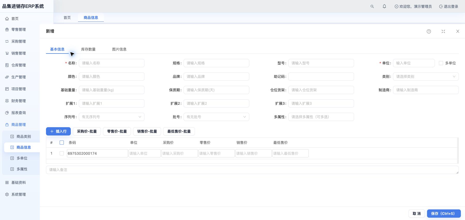Open the 类别 category dropdown
Image resolution: width=465 pixels, height=220 pixels.
pyautogui.click(x=426, y=77)
